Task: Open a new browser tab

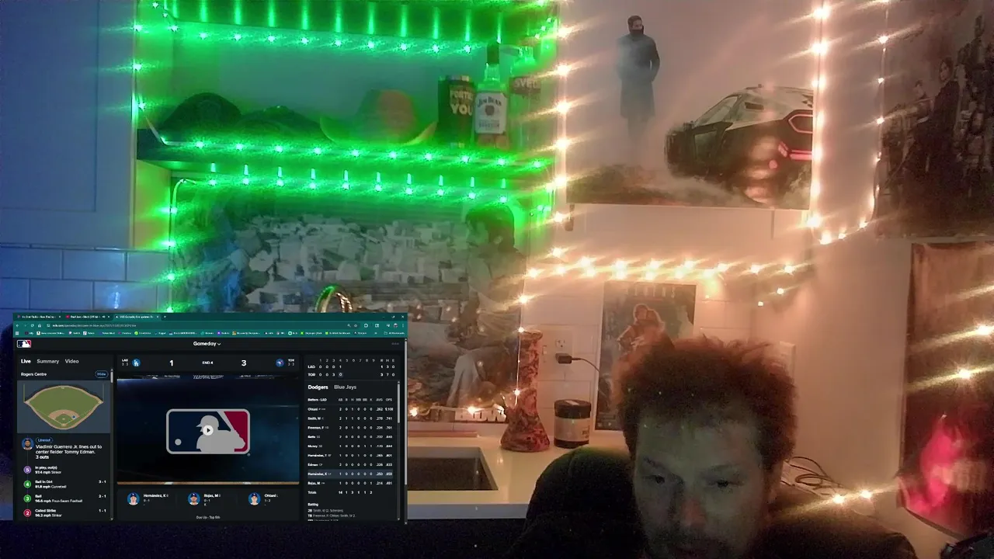Action: [165, 317]
